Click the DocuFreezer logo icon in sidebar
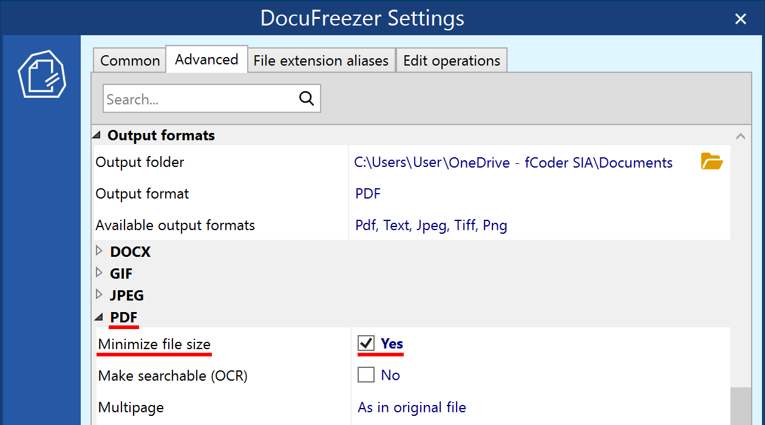 pyautogui.click(x=41, y=74)
